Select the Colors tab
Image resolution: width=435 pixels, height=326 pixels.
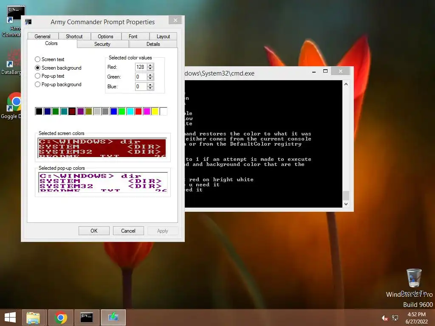[51, 44]
